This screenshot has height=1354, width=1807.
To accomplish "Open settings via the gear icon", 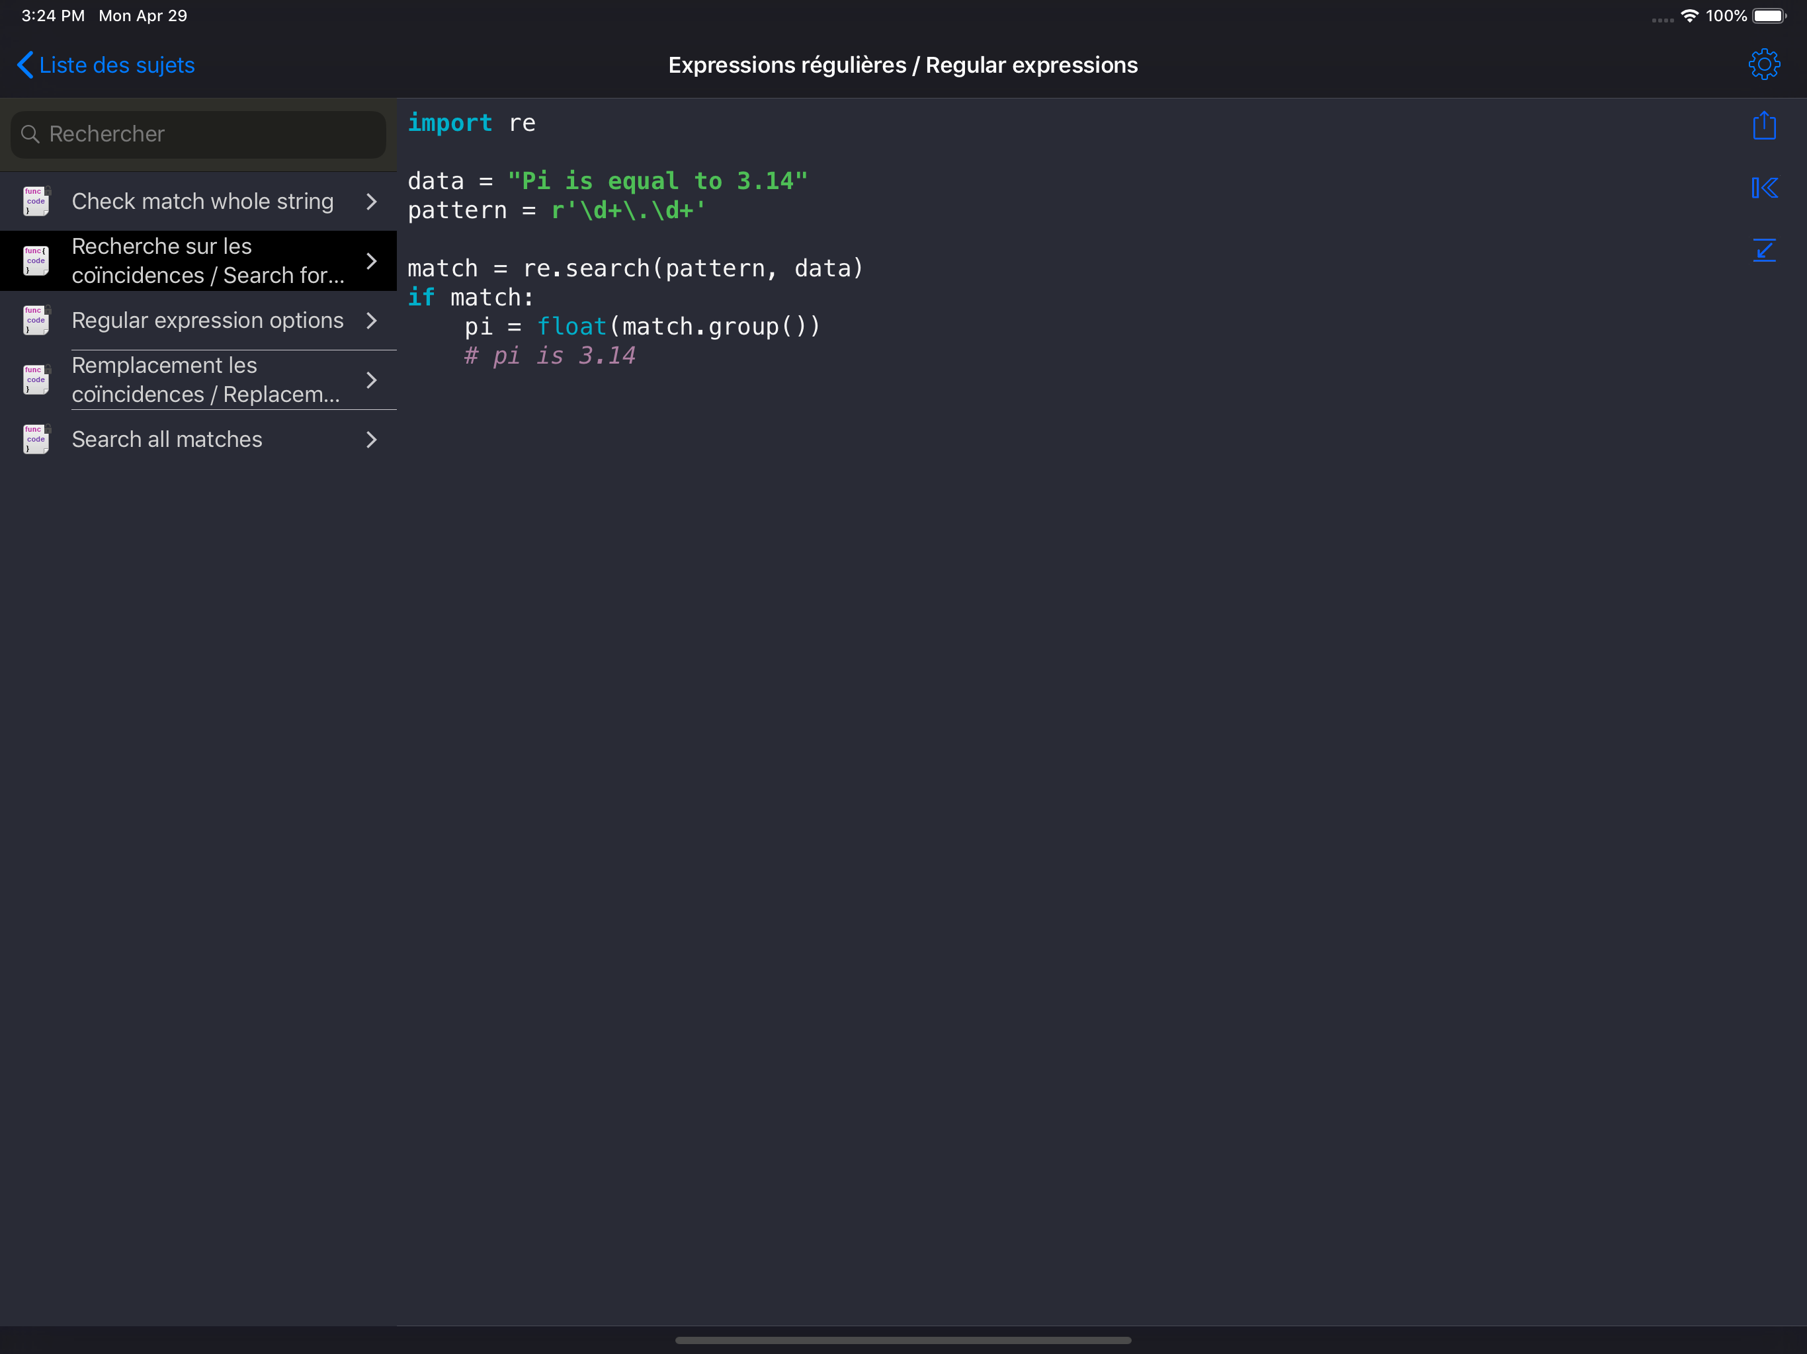I will 1765,65.
